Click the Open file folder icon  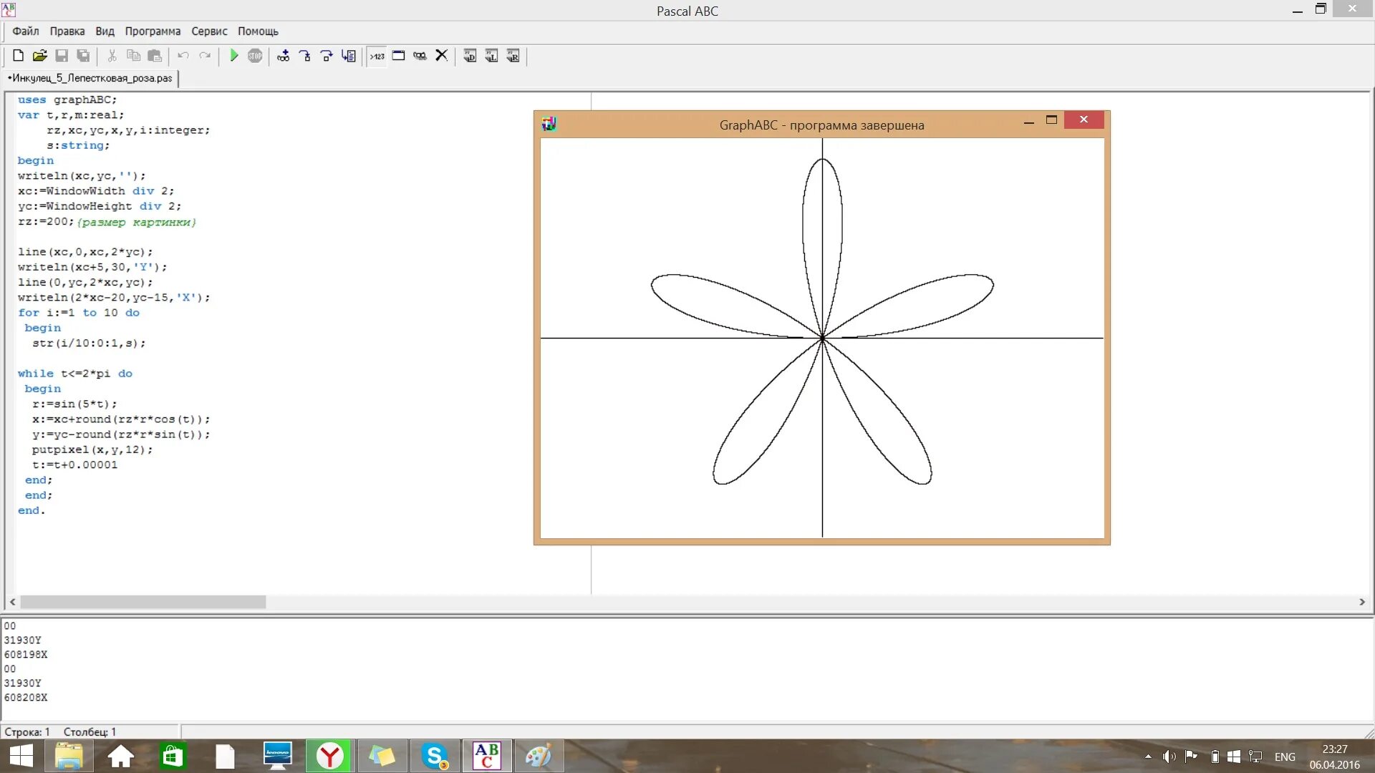tap(40, 56)
